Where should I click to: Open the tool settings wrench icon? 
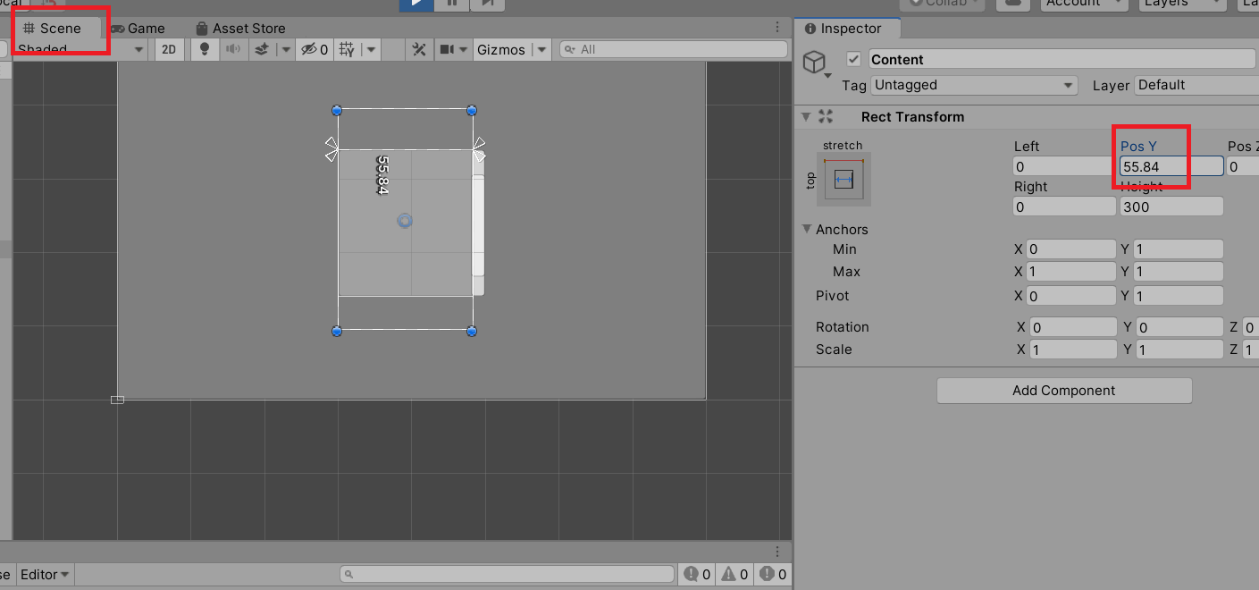pos(419,49)
